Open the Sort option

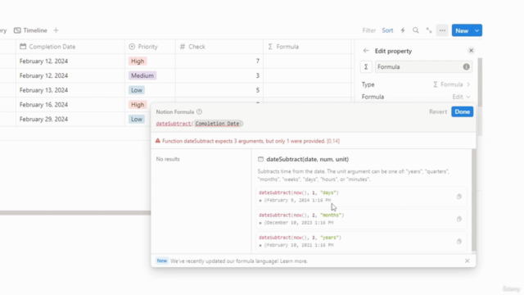pyautogui.click(x=387, y=30)
